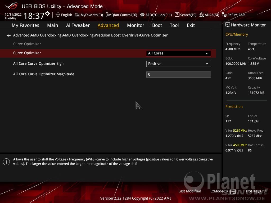Open the Tool tab

174,25
